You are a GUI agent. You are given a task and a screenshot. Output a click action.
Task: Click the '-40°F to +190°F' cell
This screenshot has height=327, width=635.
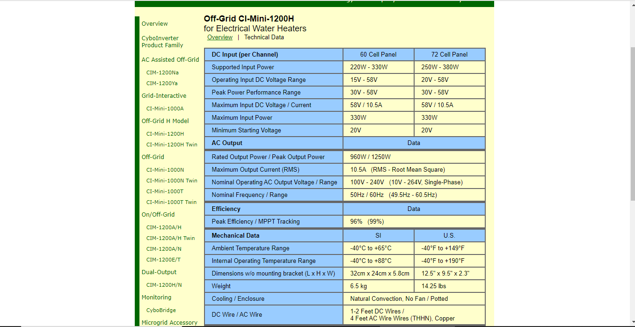coord(450,261)
